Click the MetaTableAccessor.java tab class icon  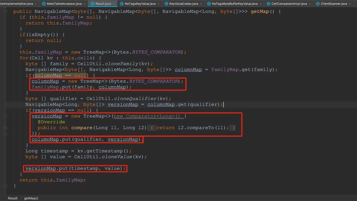pyautogui.click(x=44, y=4)
